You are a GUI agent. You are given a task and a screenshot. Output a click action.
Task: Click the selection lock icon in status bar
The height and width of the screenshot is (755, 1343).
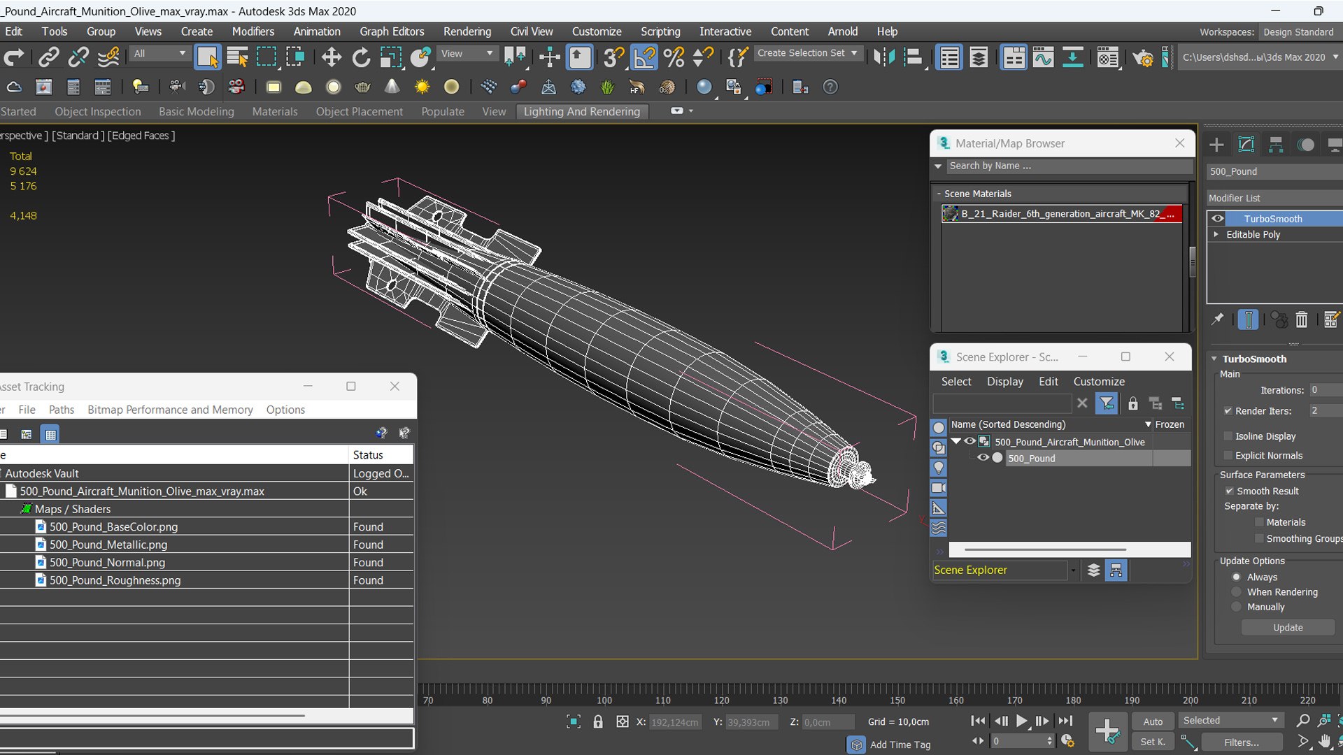click(x=598, y=721)
